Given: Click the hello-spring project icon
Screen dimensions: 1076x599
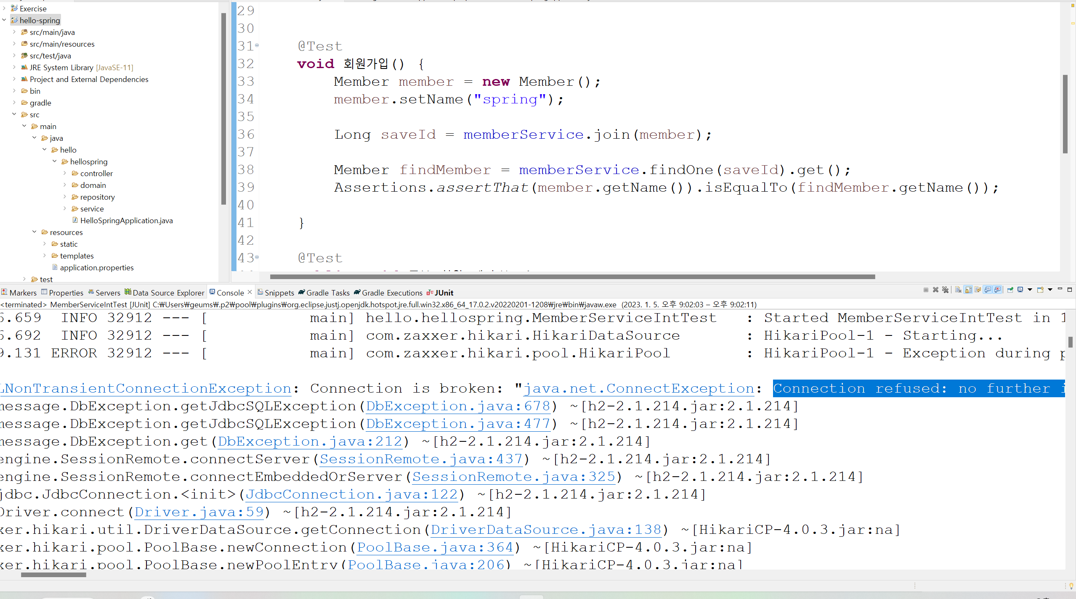Looking at the screenshot, I should click(14, 20).
